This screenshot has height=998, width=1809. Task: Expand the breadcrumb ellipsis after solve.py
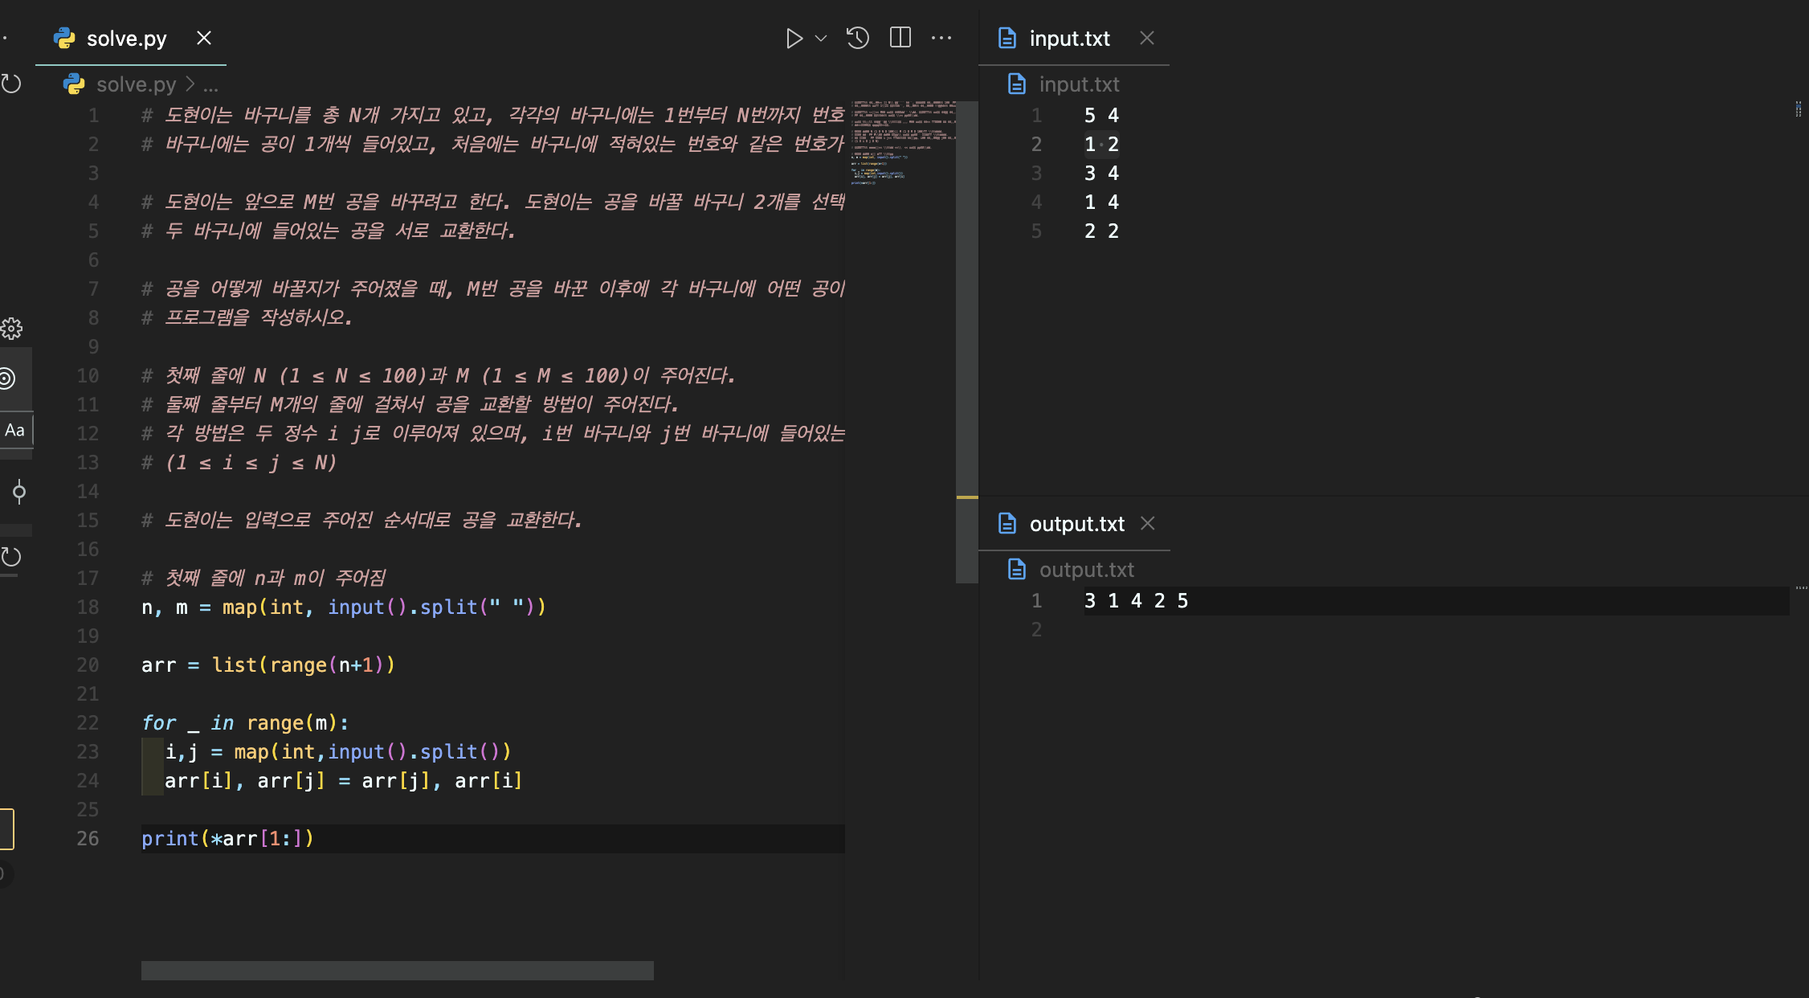[211, 84]
